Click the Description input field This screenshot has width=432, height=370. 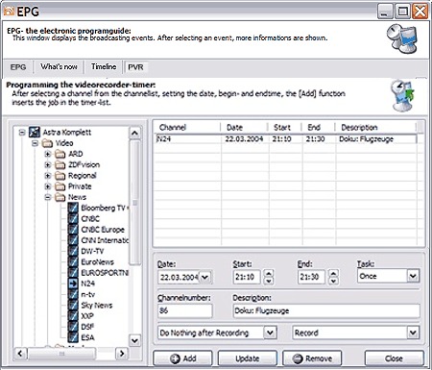coord(326,310)
